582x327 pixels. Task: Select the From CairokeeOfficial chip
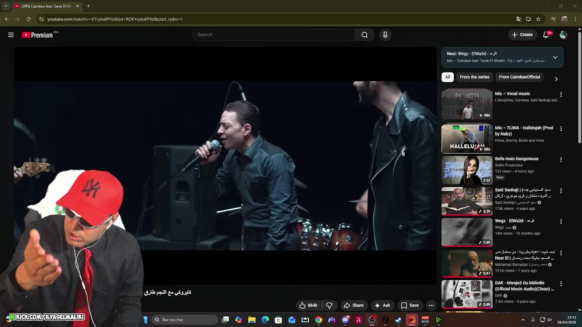[x=519, y=77]
